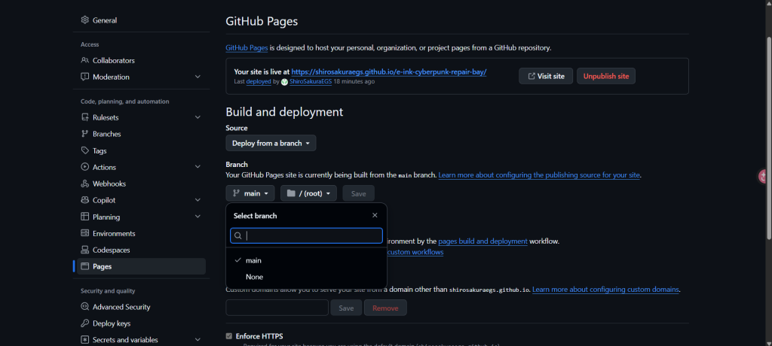772x346 pixels.
Task: Open the Pages settings tab
Action: [x=142, y=266]
